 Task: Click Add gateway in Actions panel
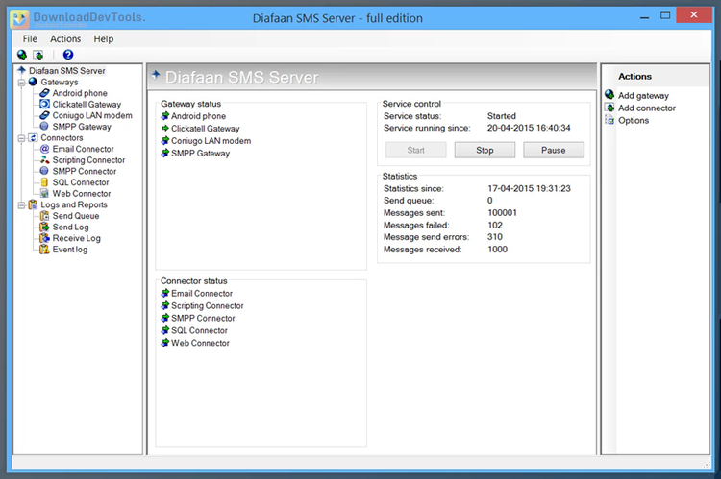(x=643, y=96)
